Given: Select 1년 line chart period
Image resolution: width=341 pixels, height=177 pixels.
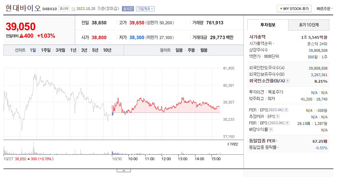Looking at the screenshot, I should (x=73, y=50).
